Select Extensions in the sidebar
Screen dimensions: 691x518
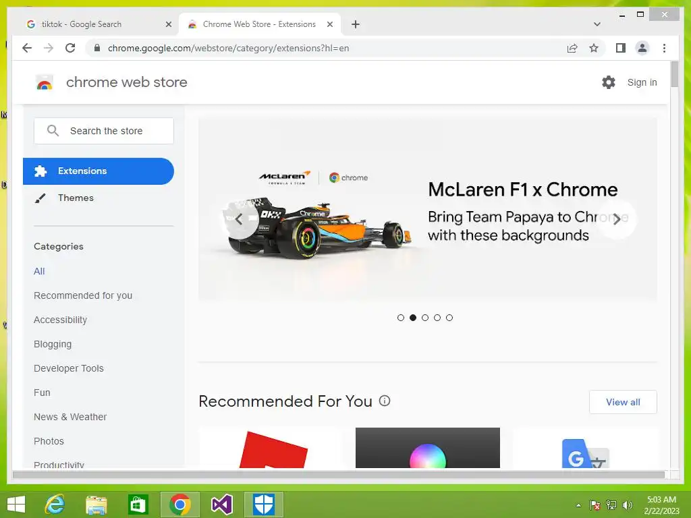[x=99, y=171]
